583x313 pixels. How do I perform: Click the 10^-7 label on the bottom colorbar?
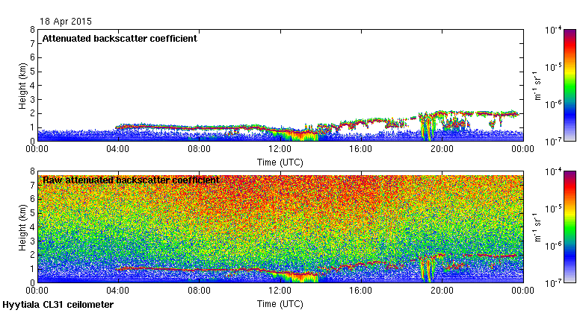(x=553, y=283)
